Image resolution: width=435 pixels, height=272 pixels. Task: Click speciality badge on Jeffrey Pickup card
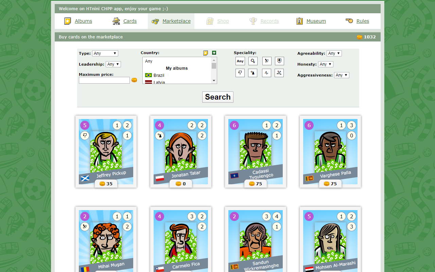coord(85,136)
